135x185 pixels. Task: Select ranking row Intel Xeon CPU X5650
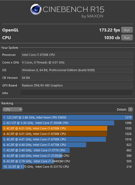(x=67, y=117)
